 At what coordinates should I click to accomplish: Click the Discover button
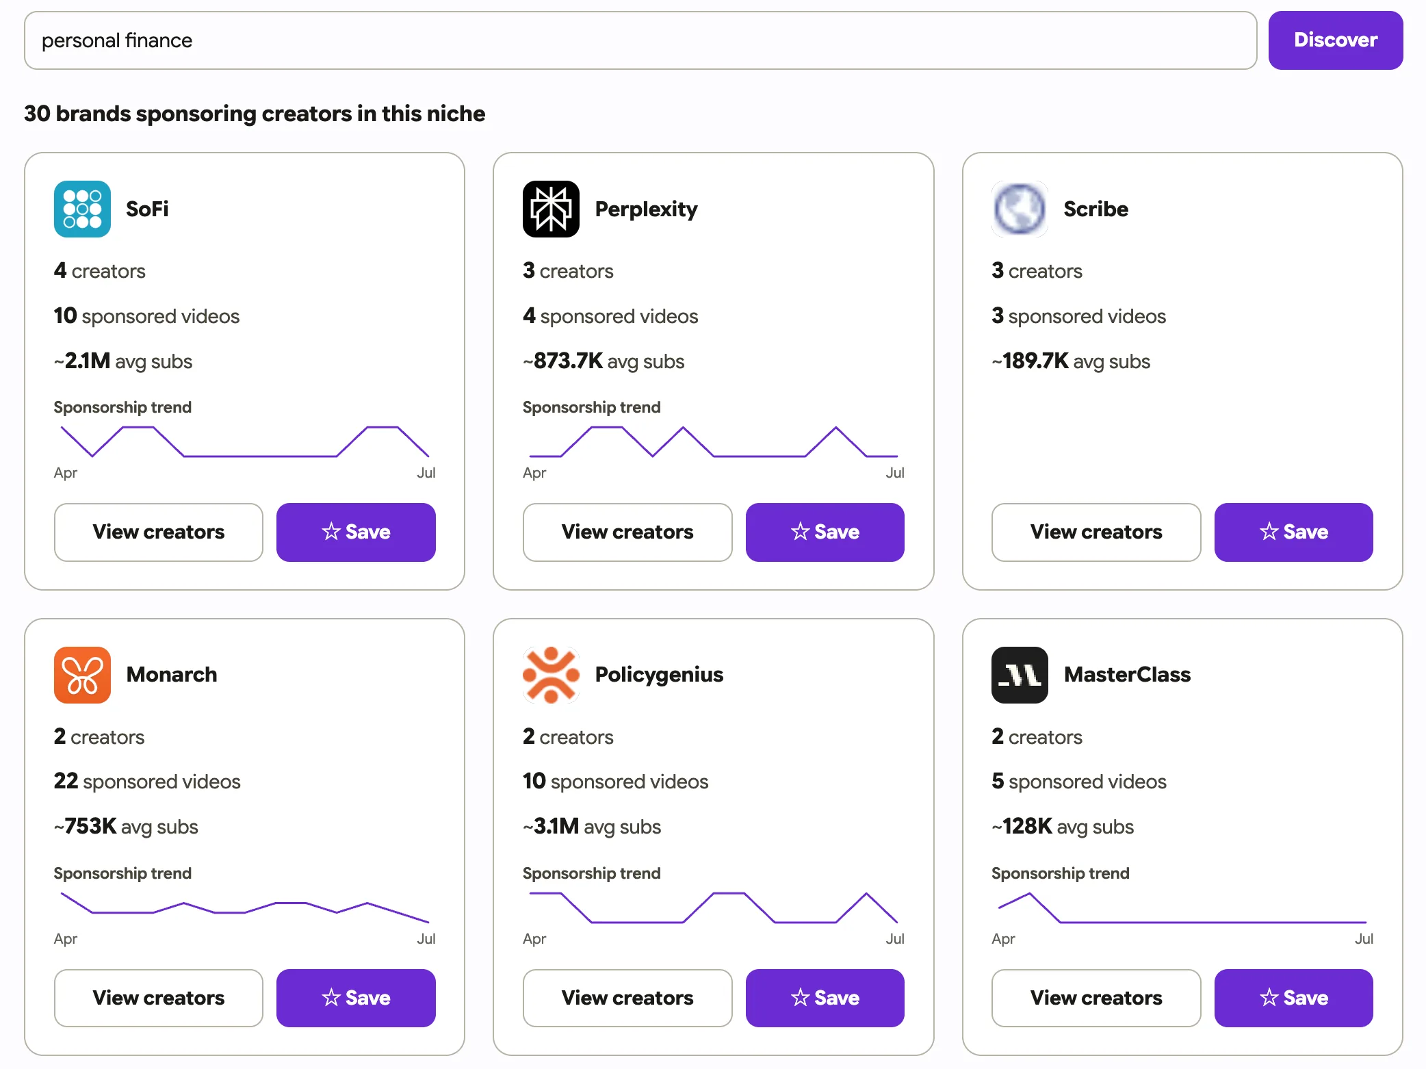(x=1336, y=40)
